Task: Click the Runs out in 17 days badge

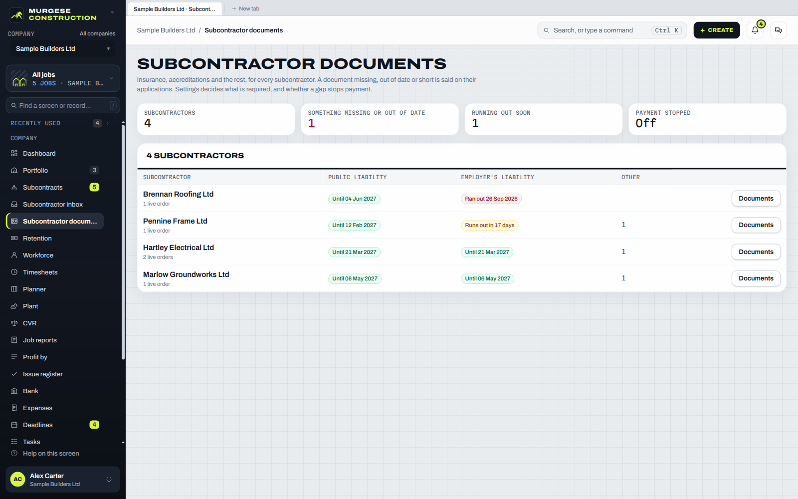Action: tap(489, 225)
